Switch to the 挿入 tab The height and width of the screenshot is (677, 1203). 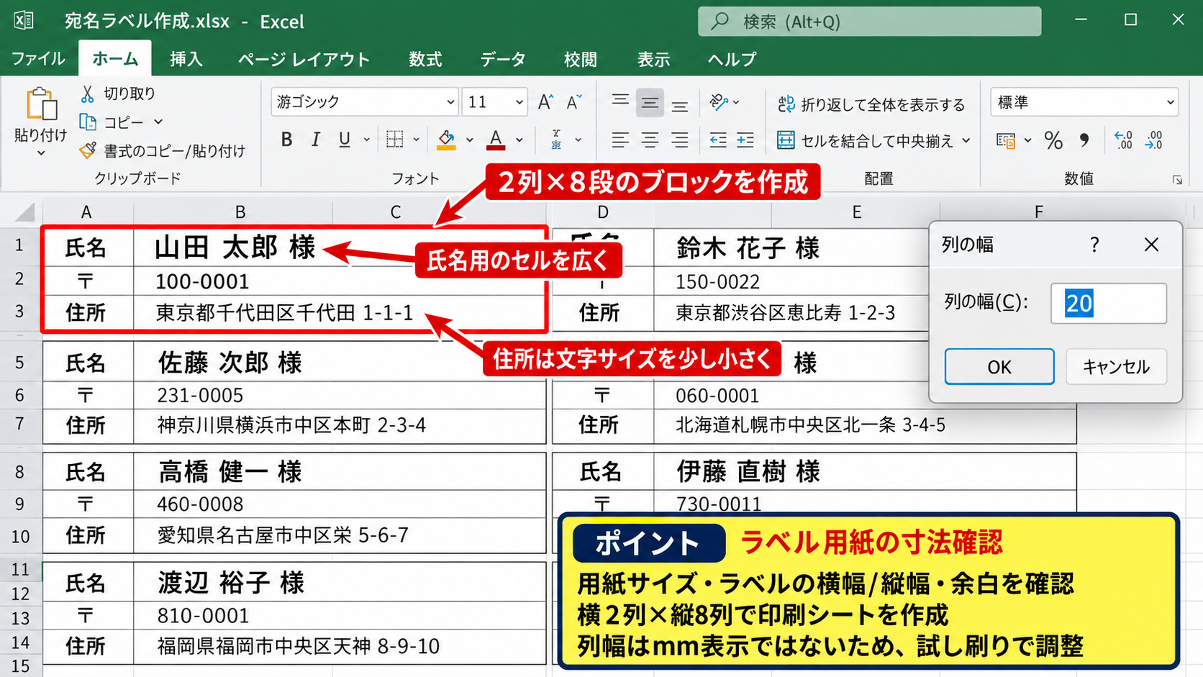186,59
